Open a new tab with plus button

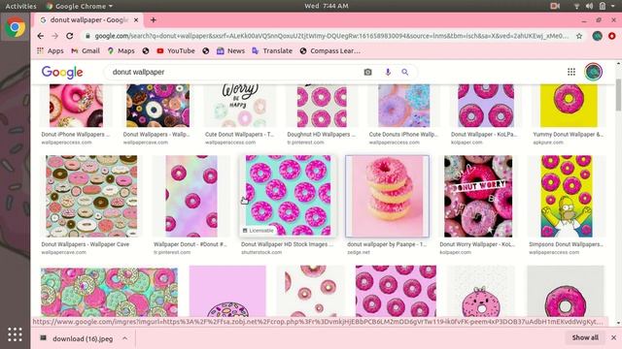154,19
